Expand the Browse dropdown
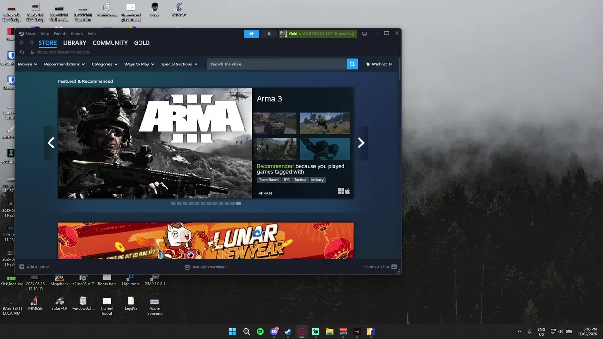 (x=27, y=64)
